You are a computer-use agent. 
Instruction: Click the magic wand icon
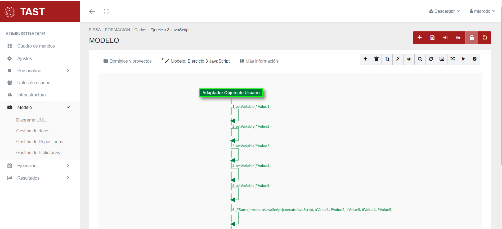398,59
